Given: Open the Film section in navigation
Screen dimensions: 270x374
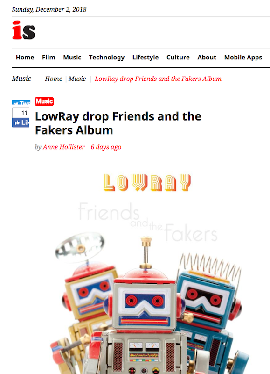Looking at the screenshot, I should (x=48, y=57).
